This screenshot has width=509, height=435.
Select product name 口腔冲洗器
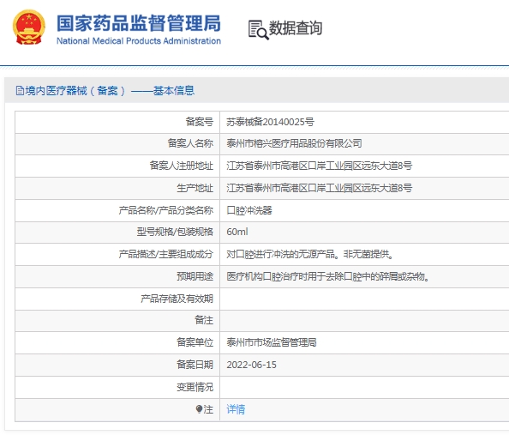(x=249, y=210)
